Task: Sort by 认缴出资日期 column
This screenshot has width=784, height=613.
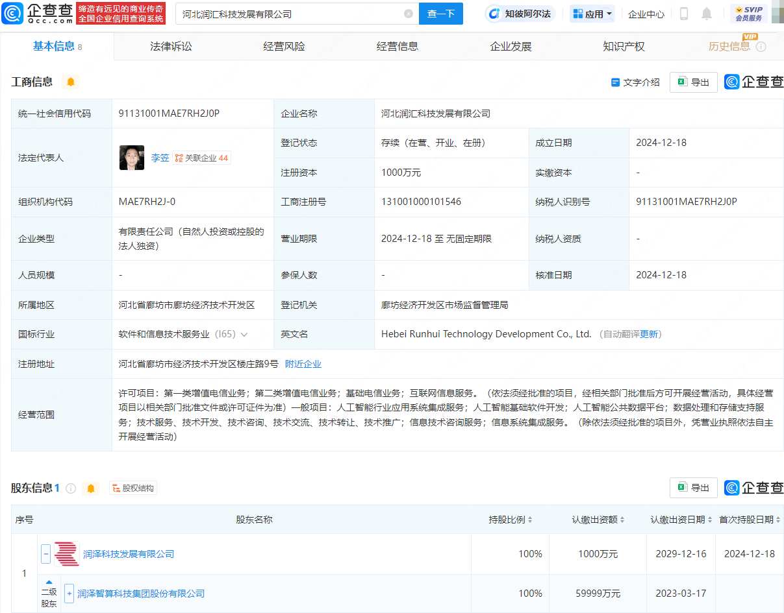Action: [x=711, y=520]
